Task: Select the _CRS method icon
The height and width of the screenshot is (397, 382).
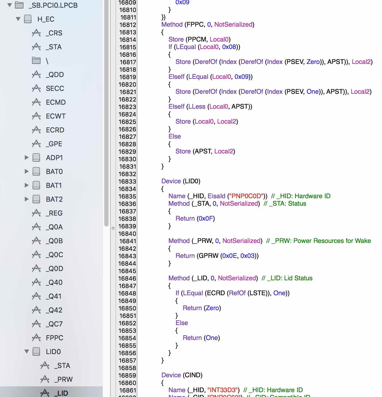Action: (x=36, y=33)
